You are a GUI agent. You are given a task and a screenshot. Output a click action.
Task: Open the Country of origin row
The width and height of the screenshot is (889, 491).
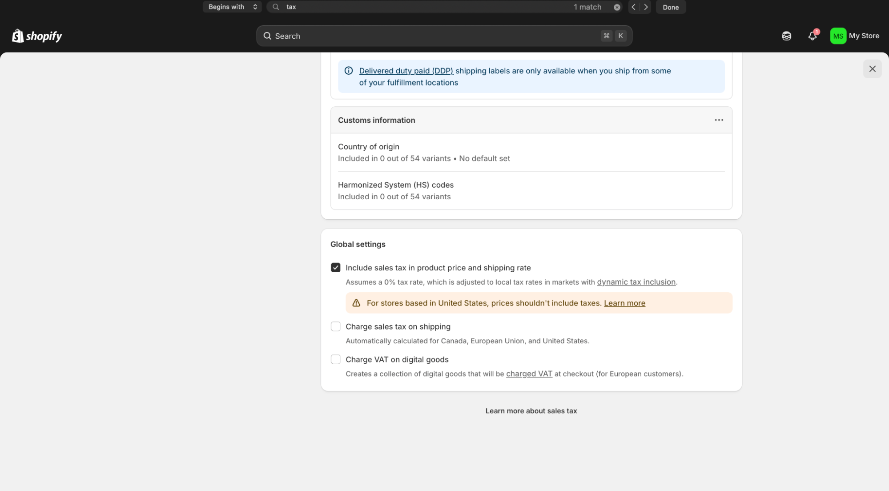pyautogui.click(x=531, y=153)
